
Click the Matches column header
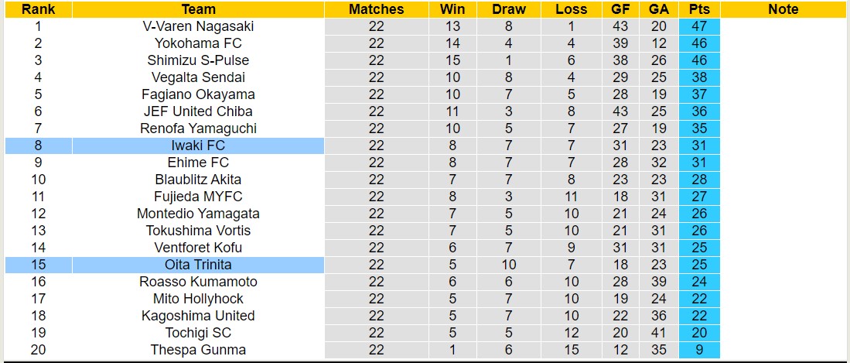coord(376,9)
